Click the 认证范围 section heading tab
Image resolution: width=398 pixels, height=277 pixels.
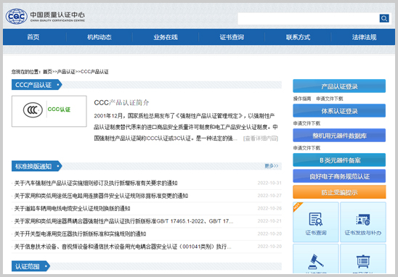[x=31, y=266]
